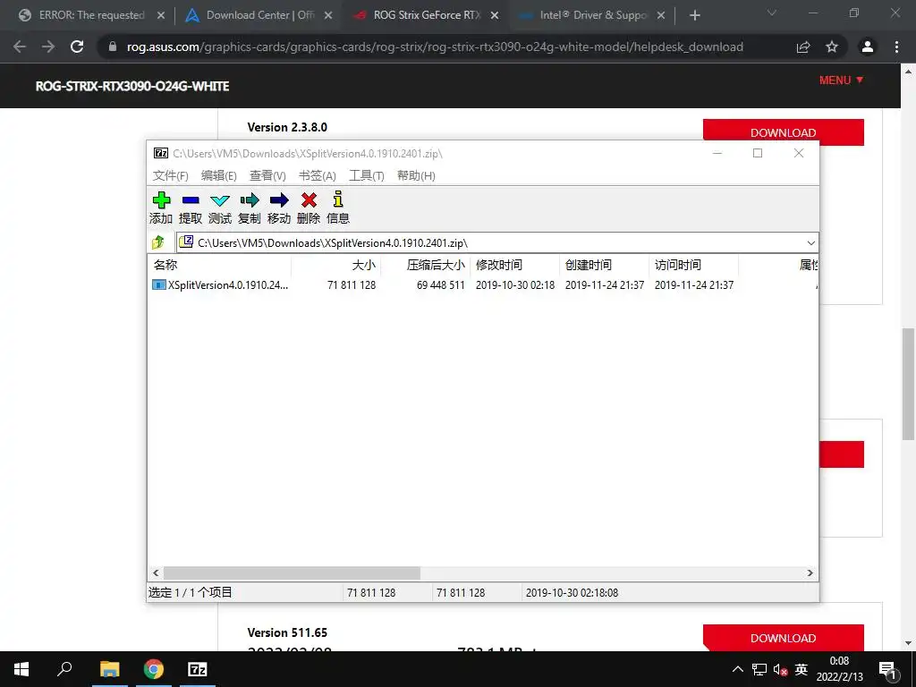Open the Chrome three-dot menu
Viewport: 916px width, 687px height.
(x=896, y=47)
